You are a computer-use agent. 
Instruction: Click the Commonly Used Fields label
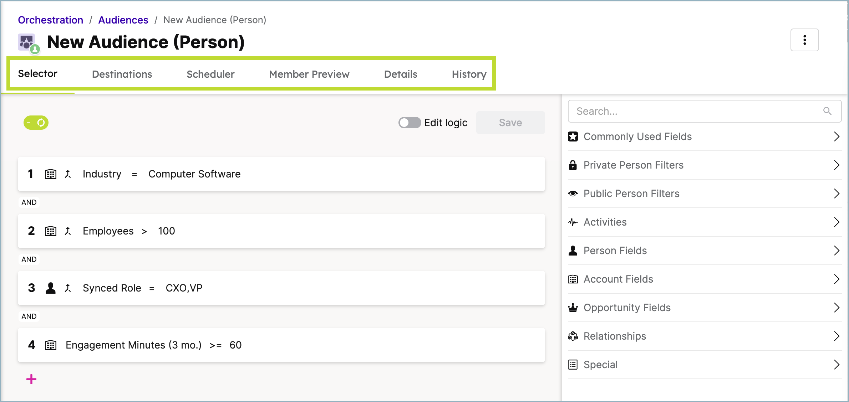click(x=638, y=136)
